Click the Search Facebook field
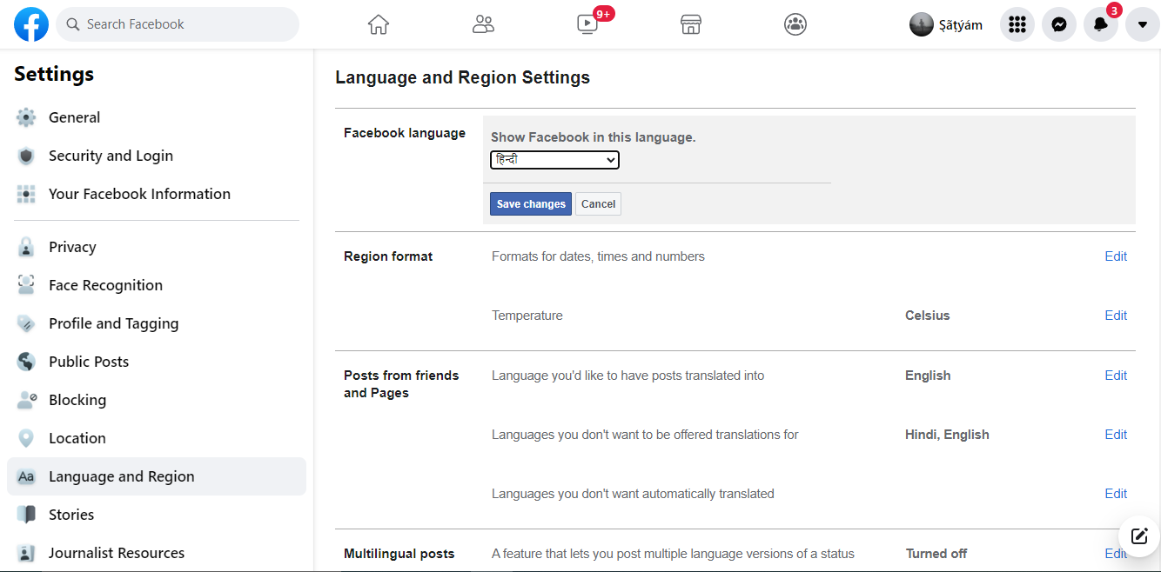Image resolution: width=1161 pixels, height=572 pixels. (178, 24)
